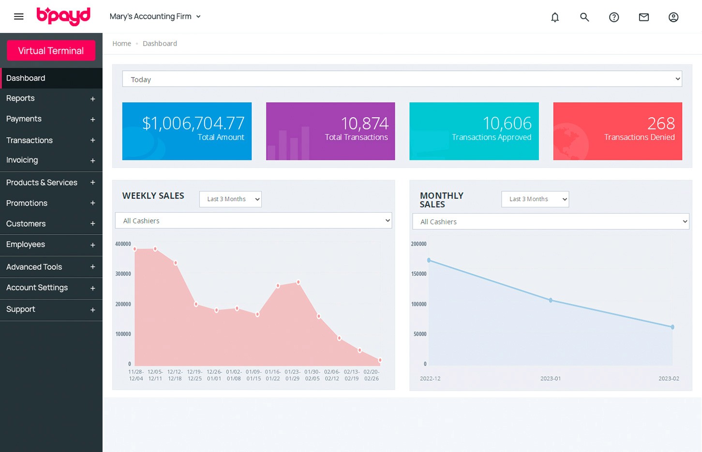Expand Advanced Tools with its plus icon
This screenshot has width=702, height=452.
point(92,267)
